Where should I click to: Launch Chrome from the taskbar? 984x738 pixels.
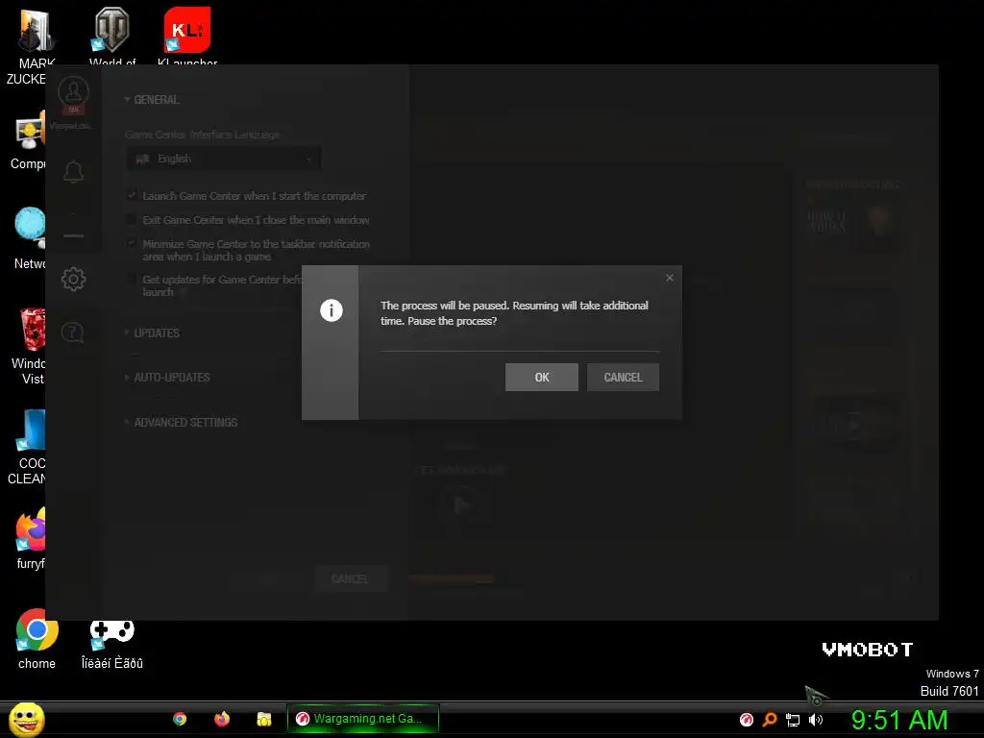coord(180,719)
